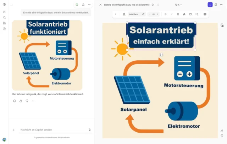Open text outline effect option

coord(184,14)
